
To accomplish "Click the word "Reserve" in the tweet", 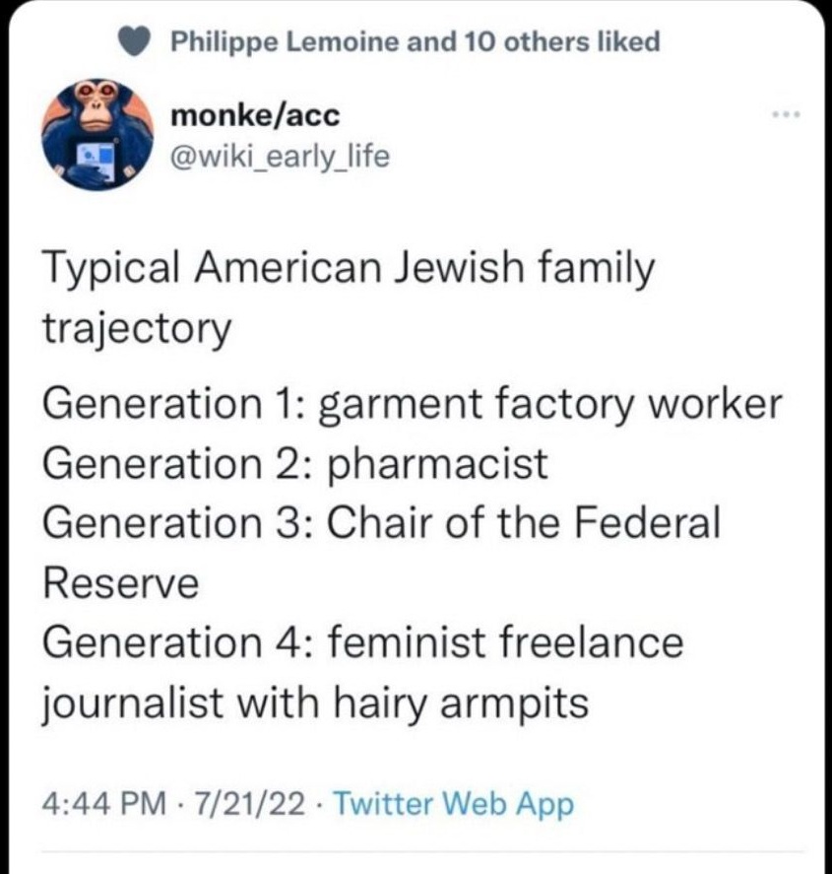I will [x=120, y=582].
